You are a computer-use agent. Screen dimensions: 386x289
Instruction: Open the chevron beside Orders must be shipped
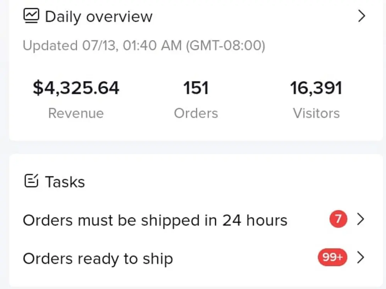coord(361,219)
